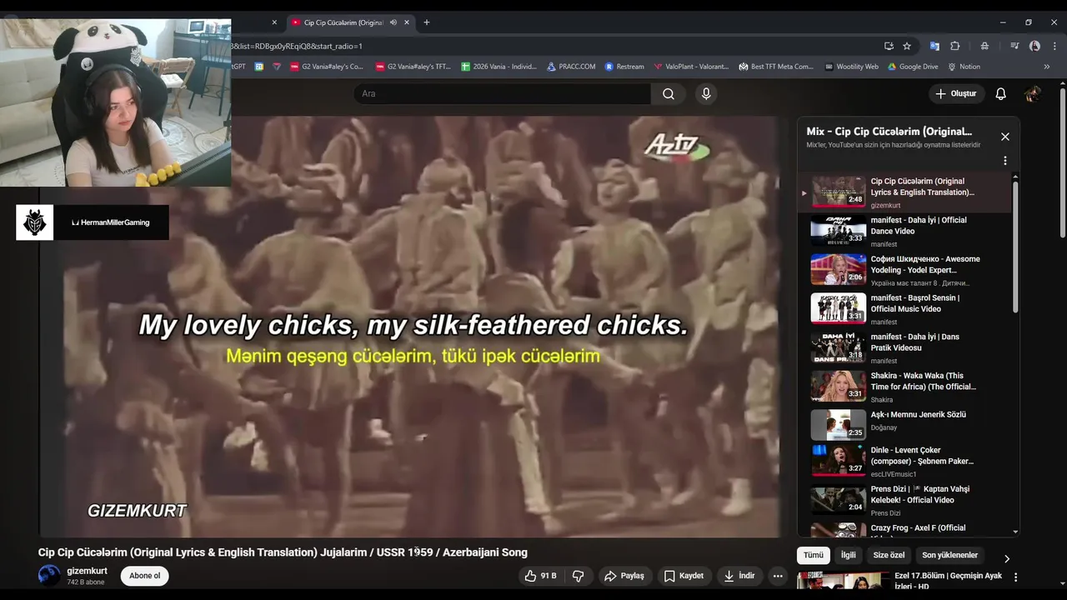Image resolution: width=1067 pixels, height=600 pixels.
Task: Open ValoPlant bookmark
Action: (691, 67)
